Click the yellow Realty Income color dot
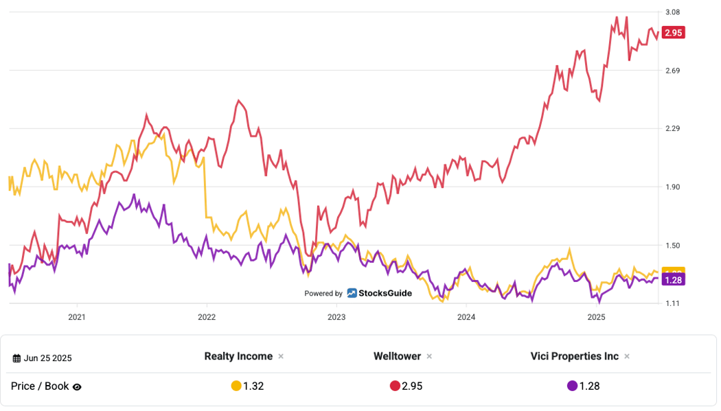Viewport: 721px width, 411px height. tap(236, 386)
